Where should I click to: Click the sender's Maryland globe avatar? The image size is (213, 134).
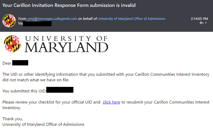click(x=9, y=21)
